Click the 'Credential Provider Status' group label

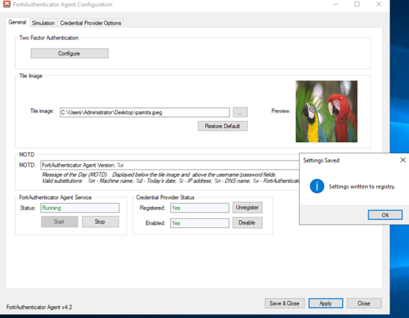click(165, 197)
